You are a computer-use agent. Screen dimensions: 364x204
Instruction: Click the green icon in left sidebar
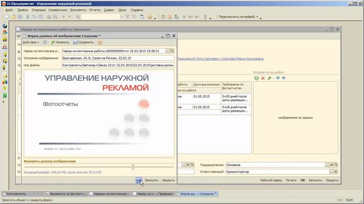tap(5, 96)
